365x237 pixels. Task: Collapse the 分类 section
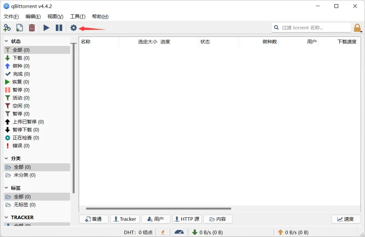[6, 158]
